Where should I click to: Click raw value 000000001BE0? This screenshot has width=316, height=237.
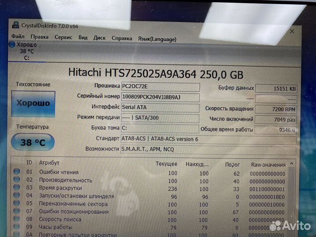click(267, 197)
